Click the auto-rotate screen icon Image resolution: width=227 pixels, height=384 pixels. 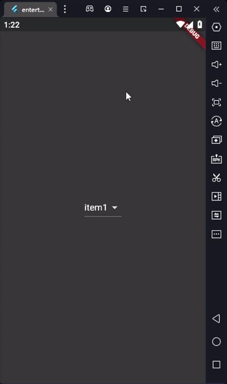click(216, 121)
